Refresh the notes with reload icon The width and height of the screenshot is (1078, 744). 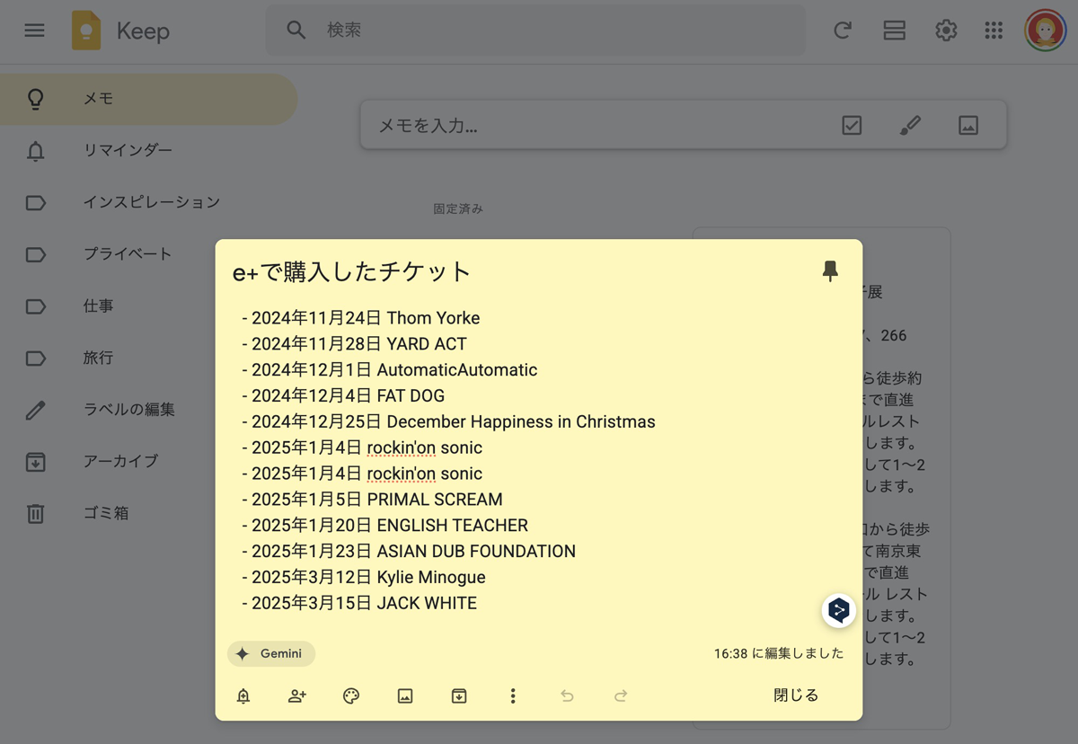843,31
